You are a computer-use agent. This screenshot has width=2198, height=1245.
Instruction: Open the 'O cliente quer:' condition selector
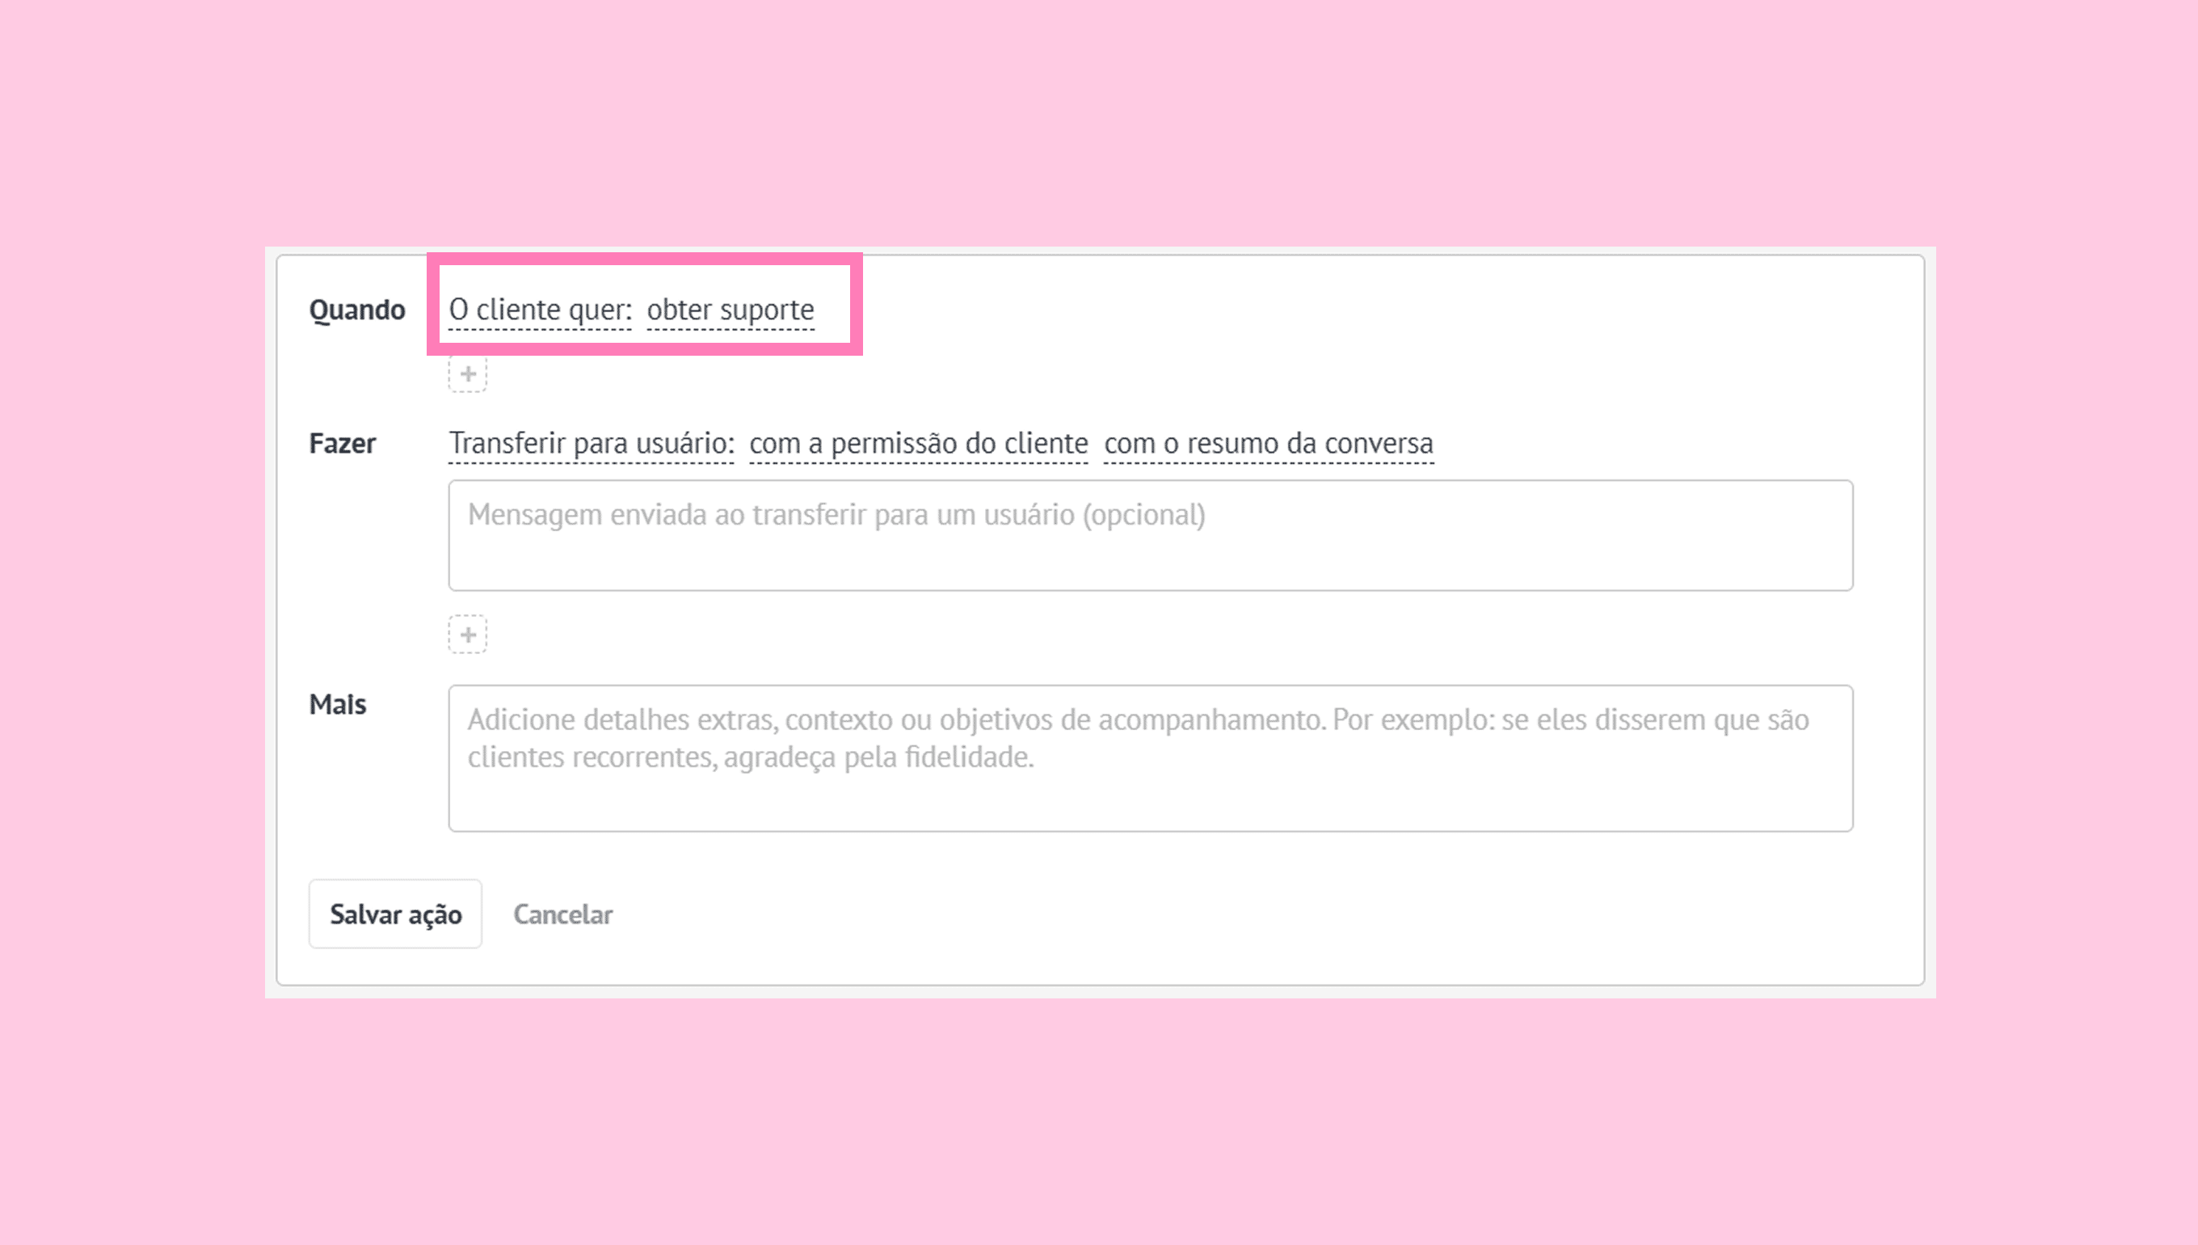pyautogui.click(x=540, y=310)
